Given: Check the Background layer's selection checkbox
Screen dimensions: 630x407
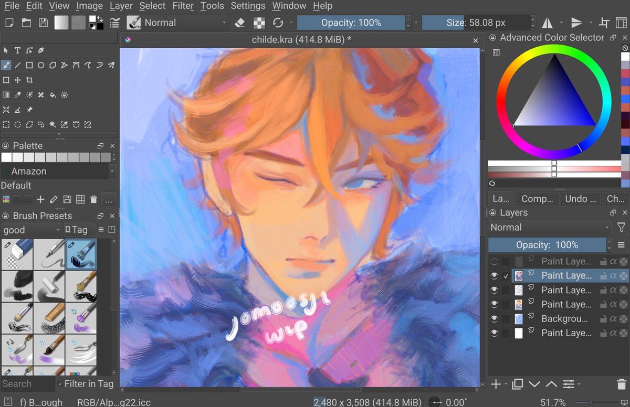Looking at the screenshot, I should (x=506, y=318).
